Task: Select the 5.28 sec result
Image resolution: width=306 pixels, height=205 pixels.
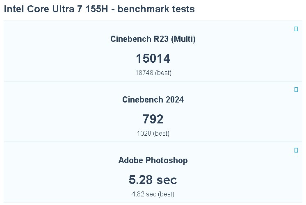Action: pos(153,180)
